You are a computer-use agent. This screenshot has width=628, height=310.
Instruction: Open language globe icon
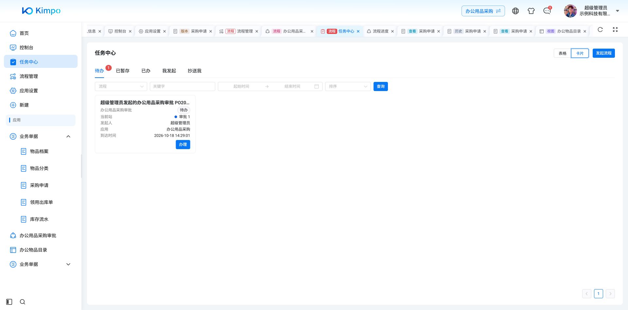tap(515, 11)
